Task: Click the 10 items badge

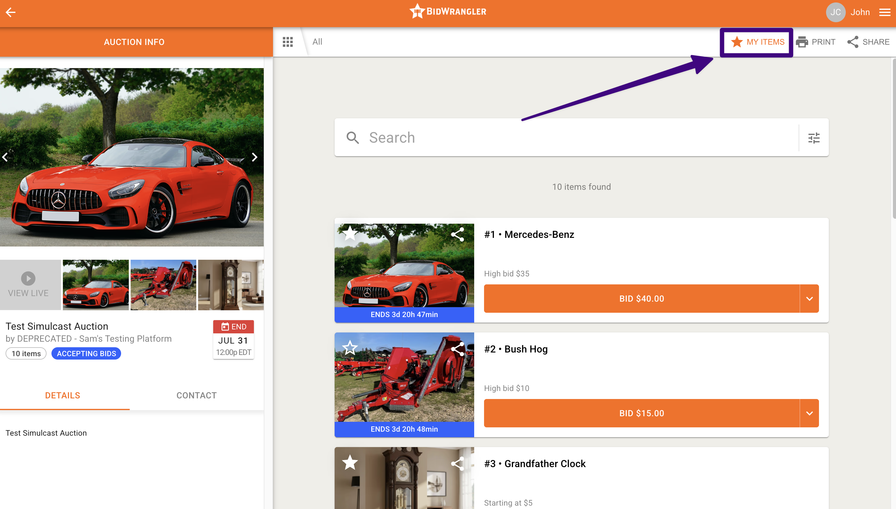Action: [x=26, y=353]
